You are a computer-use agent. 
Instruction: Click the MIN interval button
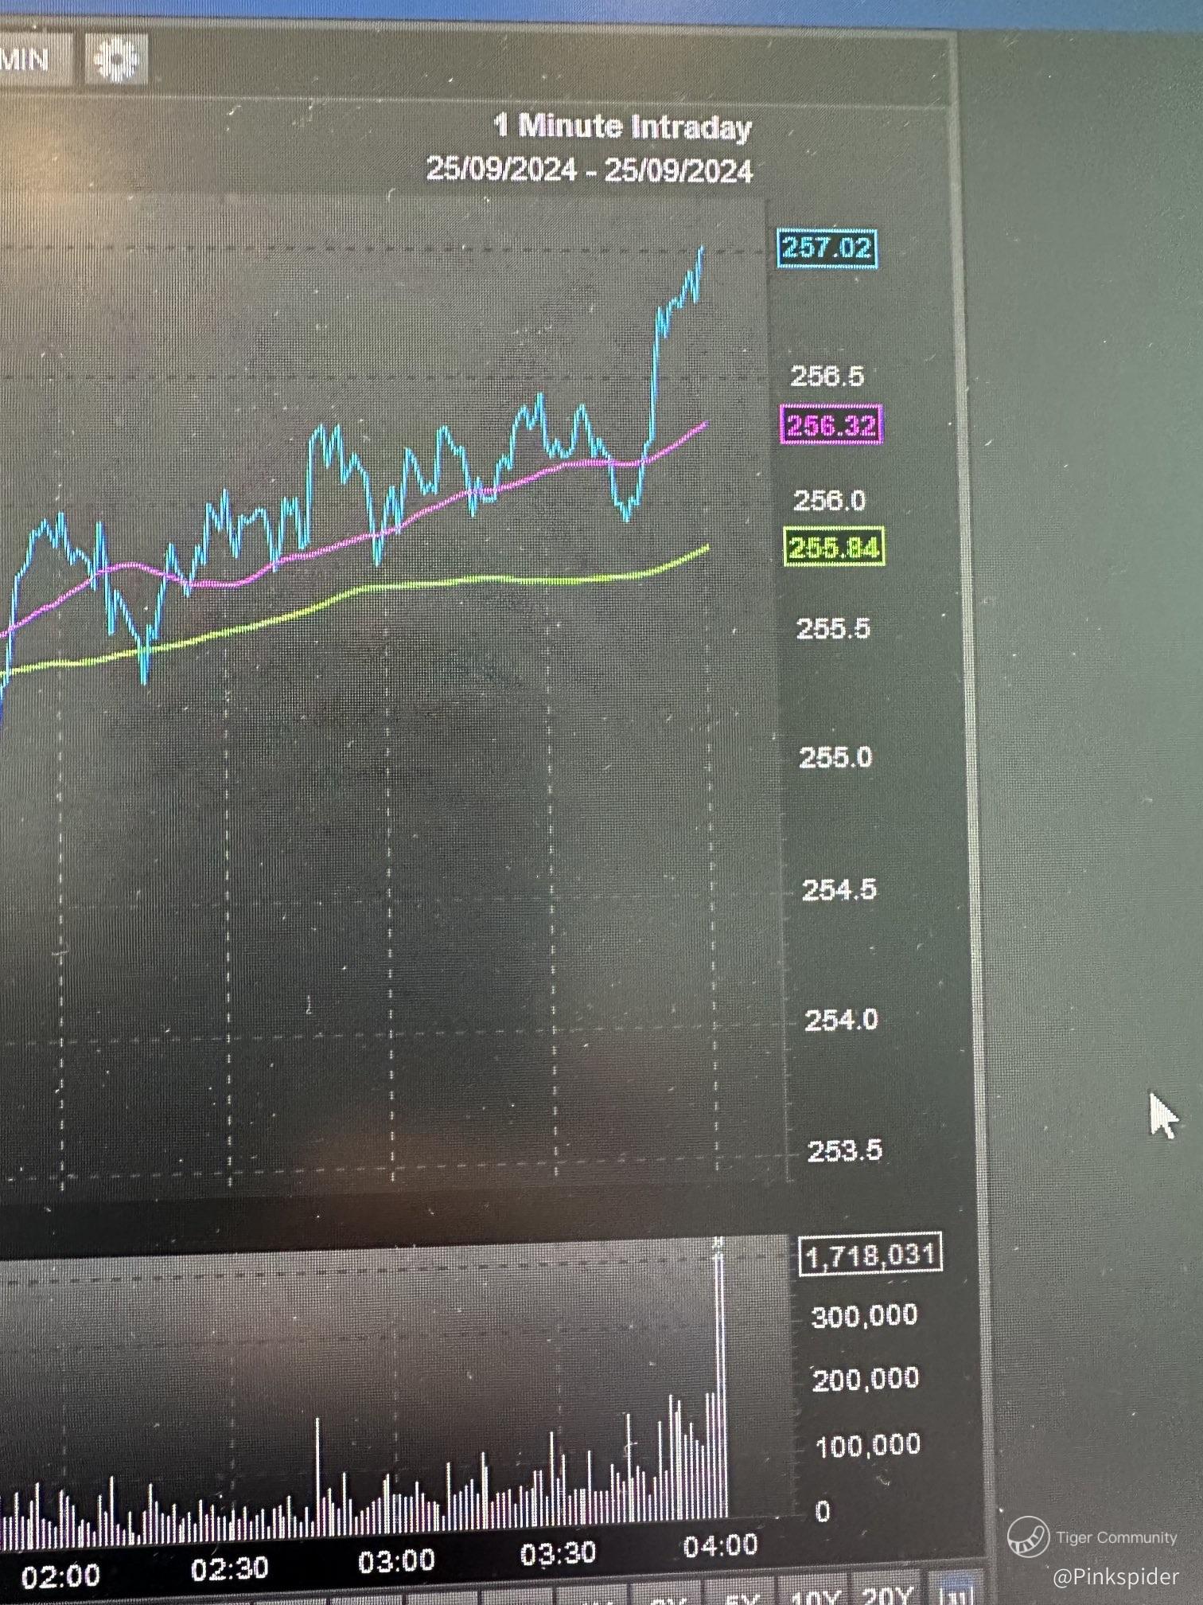click(32, 59)
